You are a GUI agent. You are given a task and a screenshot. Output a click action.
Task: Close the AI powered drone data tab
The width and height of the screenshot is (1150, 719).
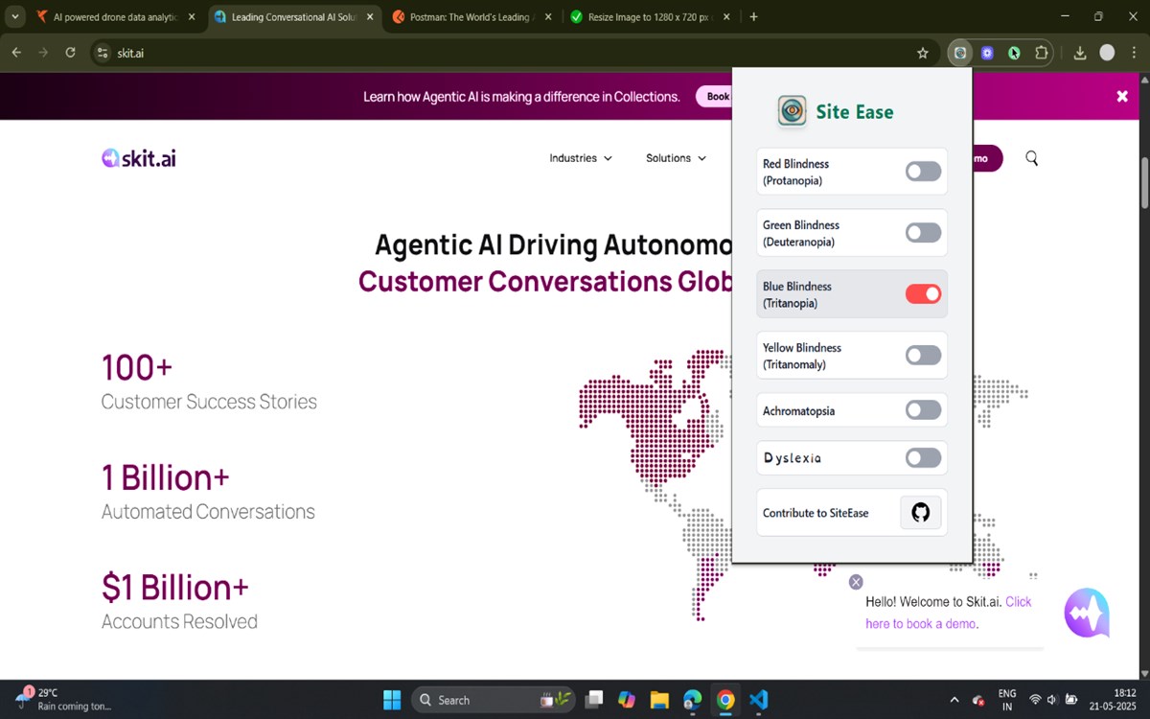point(191,17)
